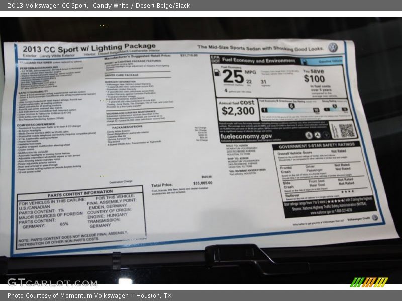Click the 'COMFORT/CONVENIENCE' heading
This screenshot has height=301, width=402.
tap(36, 125)
